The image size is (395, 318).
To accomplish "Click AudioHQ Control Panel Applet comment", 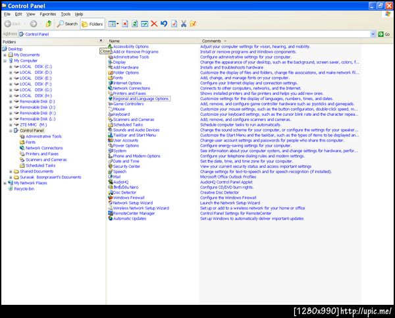I will tap(226, 182).
